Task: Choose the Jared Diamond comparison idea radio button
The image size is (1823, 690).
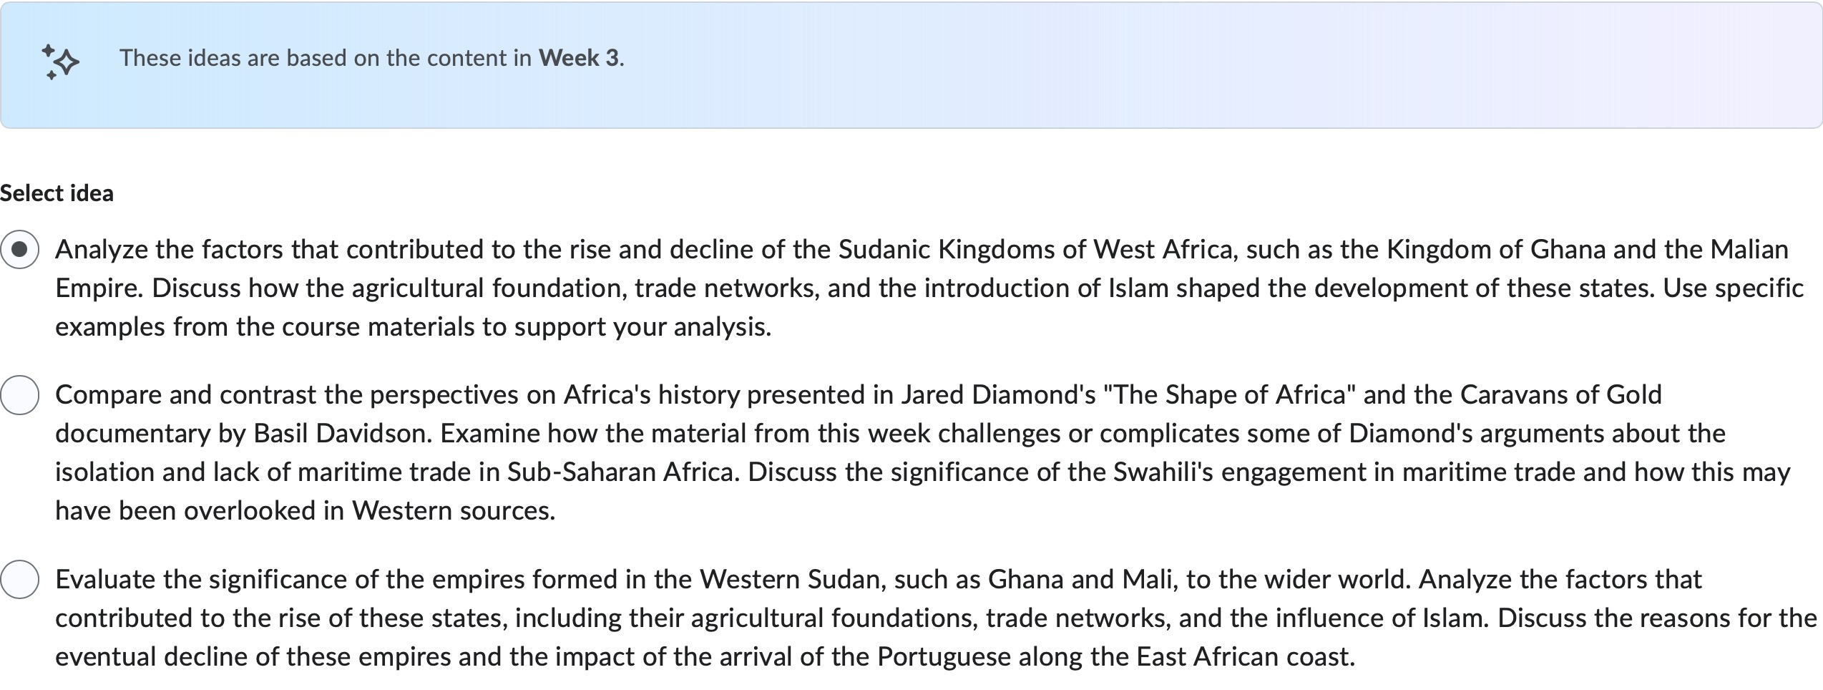Action: point(20,395)
